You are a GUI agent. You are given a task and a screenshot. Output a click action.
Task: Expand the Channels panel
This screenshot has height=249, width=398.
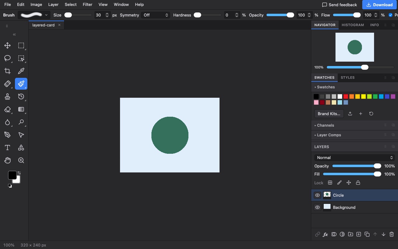pos(325,125)
